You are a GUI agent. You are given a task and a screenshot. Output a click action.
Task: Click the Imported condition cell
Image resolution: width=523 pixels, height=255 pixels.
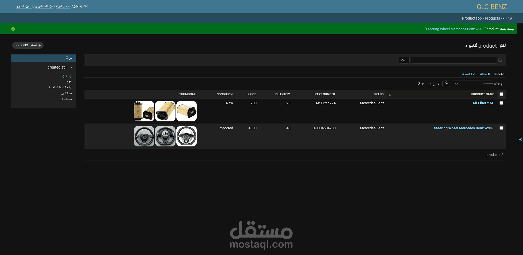[x=226, y=128]
